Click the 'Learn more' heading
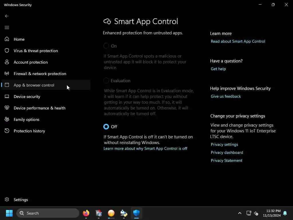 (221, 34)
